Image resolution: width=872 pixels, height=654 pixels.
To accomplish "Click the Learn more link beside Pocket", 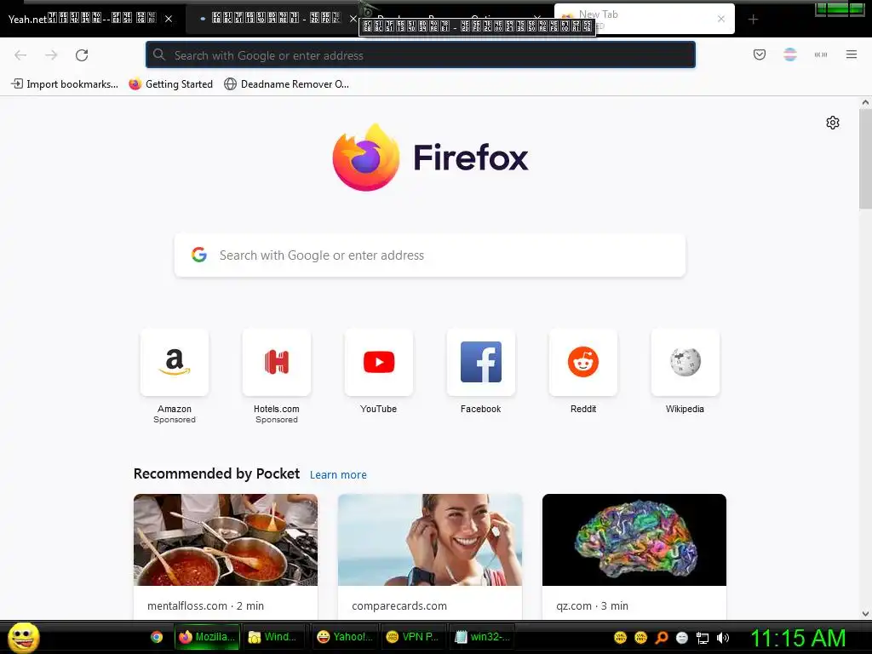I will tap(338, 474).
